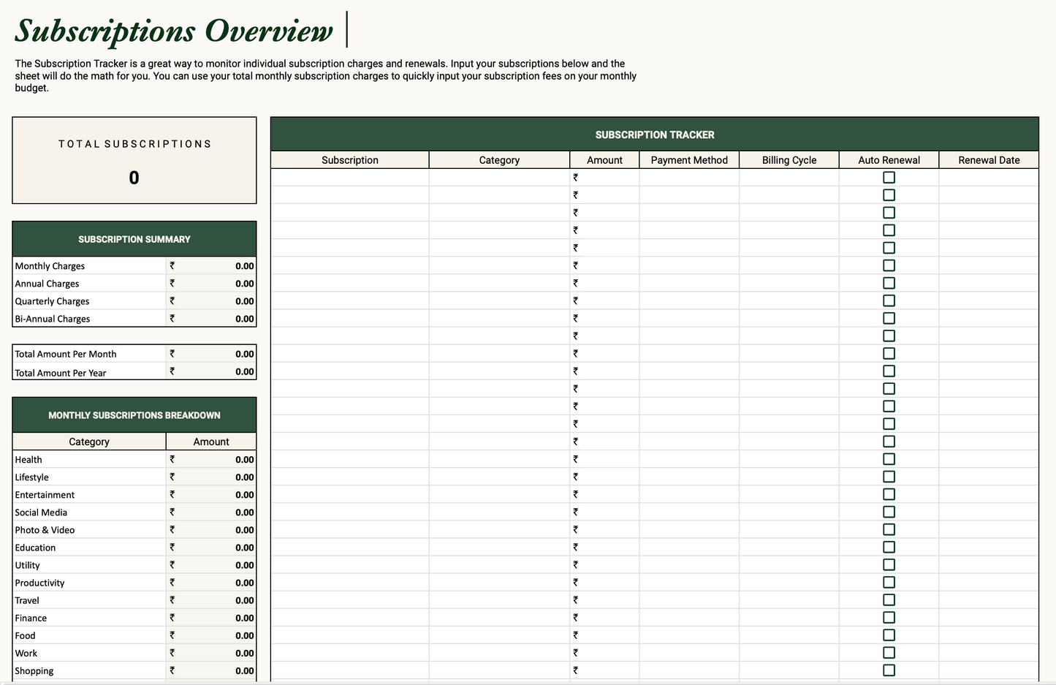Enable the last visible Auto Renewal checkbox

point(889,670)
